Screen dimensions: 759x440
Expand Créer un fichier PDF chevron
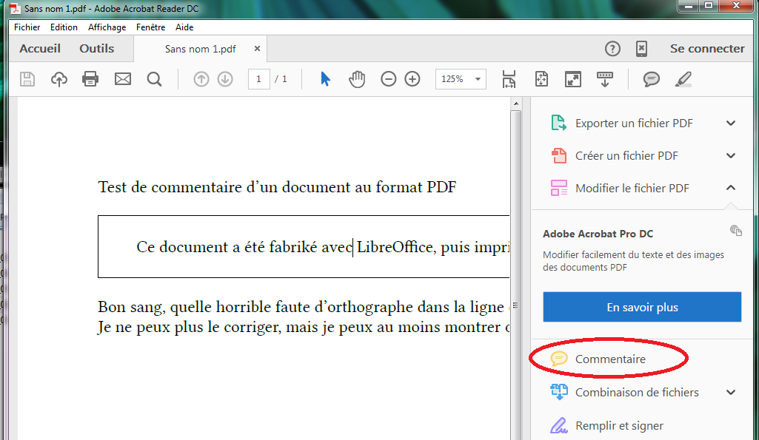tap(731, 155)
